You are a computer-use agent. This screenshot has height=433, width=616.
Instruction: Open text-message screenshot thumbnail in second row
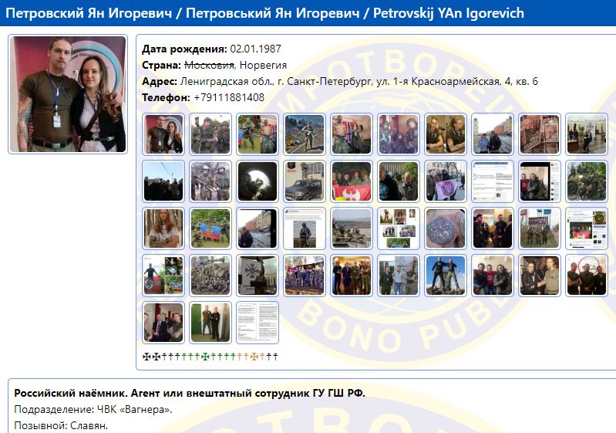pos(493,181)
